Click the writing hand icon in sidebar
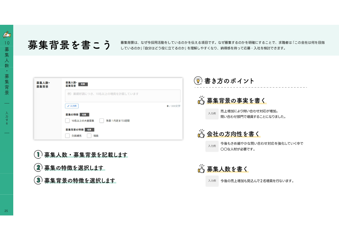The height and width of the screenshot is (240, 339). (x=7, y=34)
